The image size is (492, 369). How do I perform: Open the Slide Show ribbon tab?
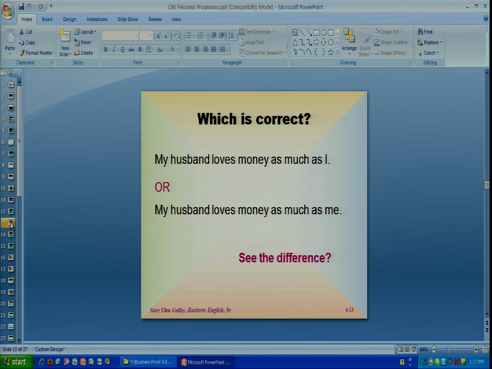[x=127, y=19]
